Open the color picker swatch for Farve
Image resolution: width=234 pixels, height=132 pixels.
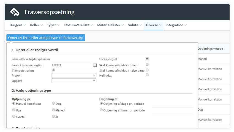pyautogui.click(x=95, y=65)
